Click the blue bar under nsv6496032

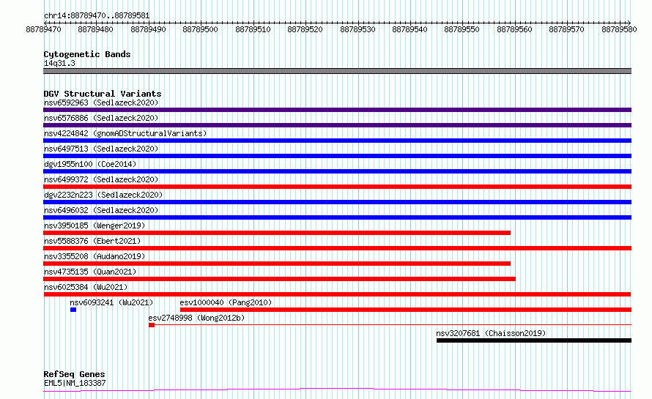point(337,217)
